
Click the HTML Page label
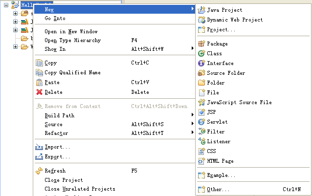[x=220, y=161]
